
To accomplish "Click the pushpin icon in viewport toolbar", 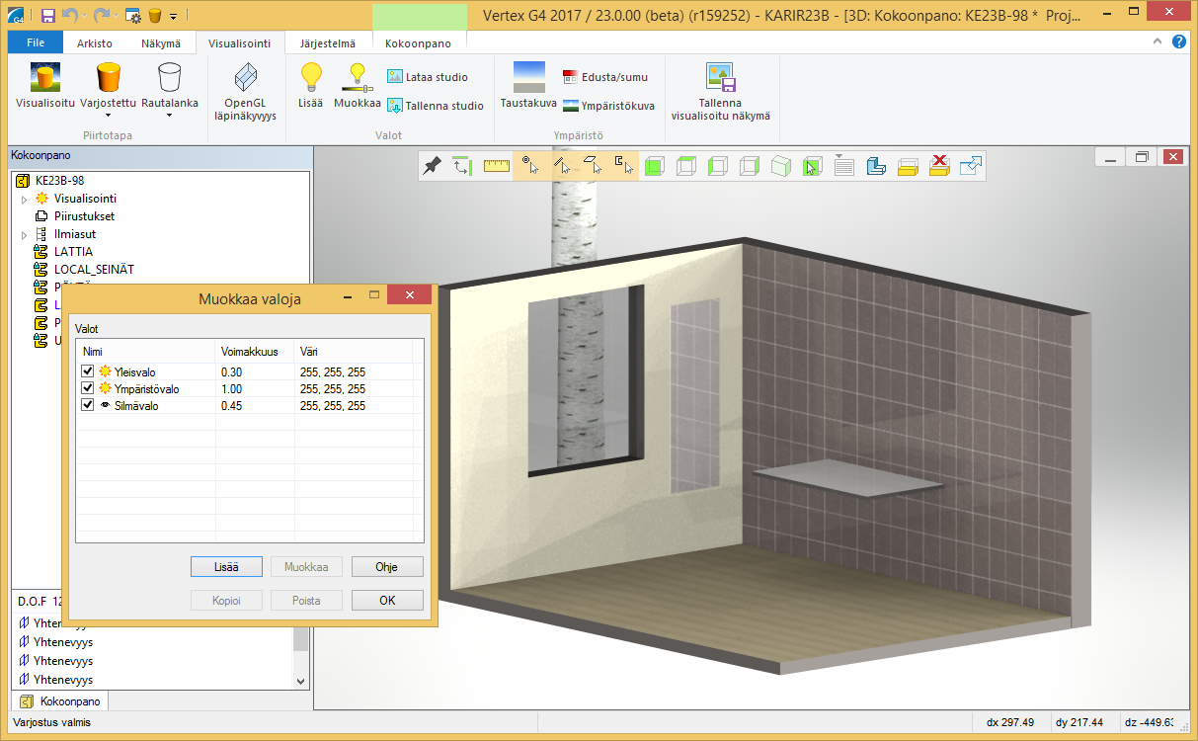I will 432,166.
